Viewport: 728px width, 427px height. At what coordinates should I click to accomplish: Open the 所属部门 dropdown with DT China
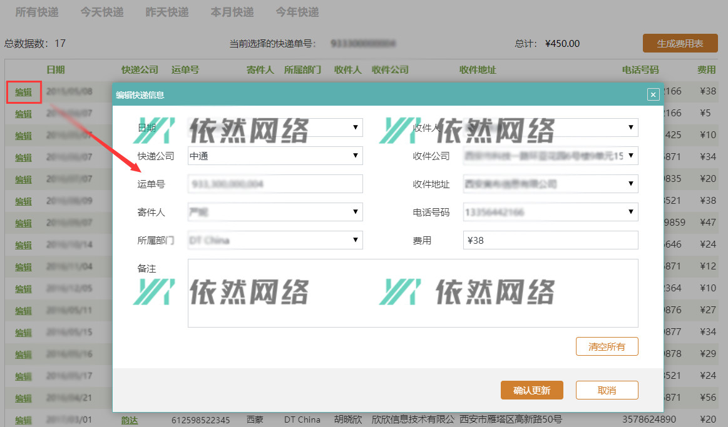[x=356, y=239]
